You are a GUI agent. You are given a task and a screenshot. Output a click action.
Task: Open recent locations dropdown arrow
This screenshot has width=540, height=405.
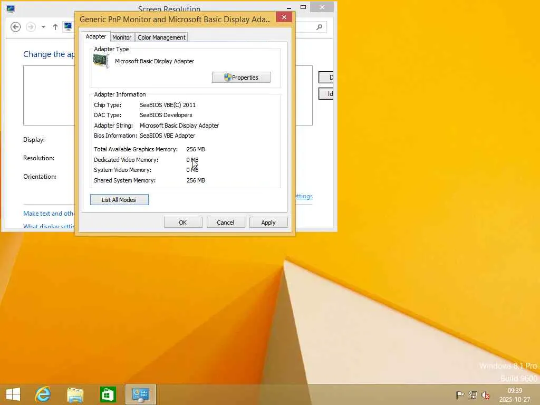[43, 27]
